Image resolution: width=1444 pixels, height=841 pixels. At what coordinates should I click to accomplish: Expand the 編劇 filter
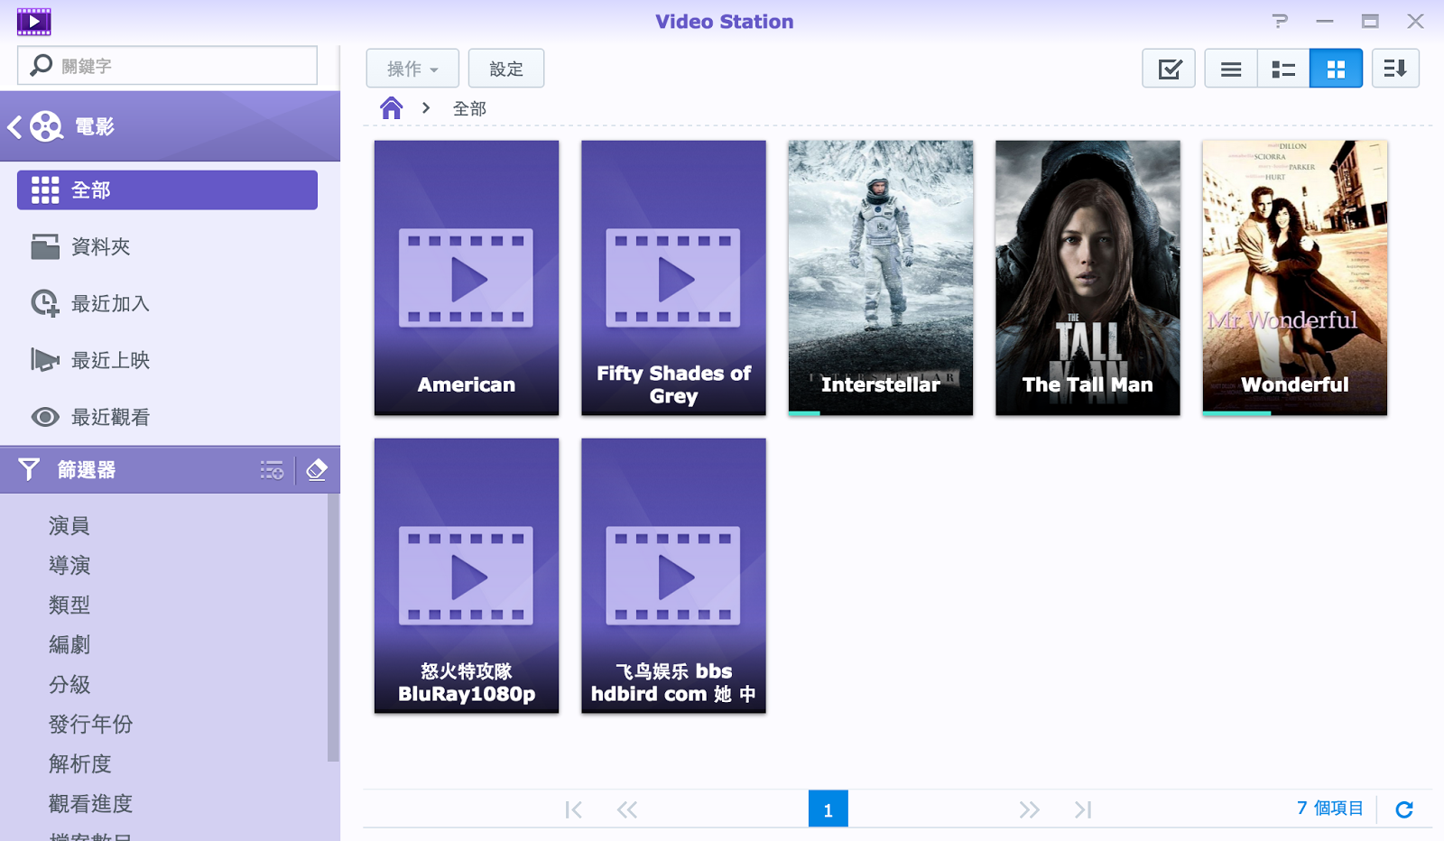click(69, 645)
